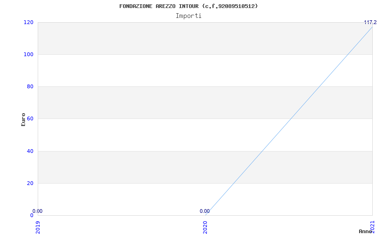Select the Importi subtitle
Viewport: 377px width, 236px height.
[188, 16]
